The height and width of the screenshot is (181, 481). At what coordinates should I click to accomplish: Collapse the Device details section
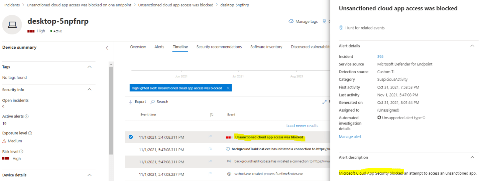tap(89, 175)
